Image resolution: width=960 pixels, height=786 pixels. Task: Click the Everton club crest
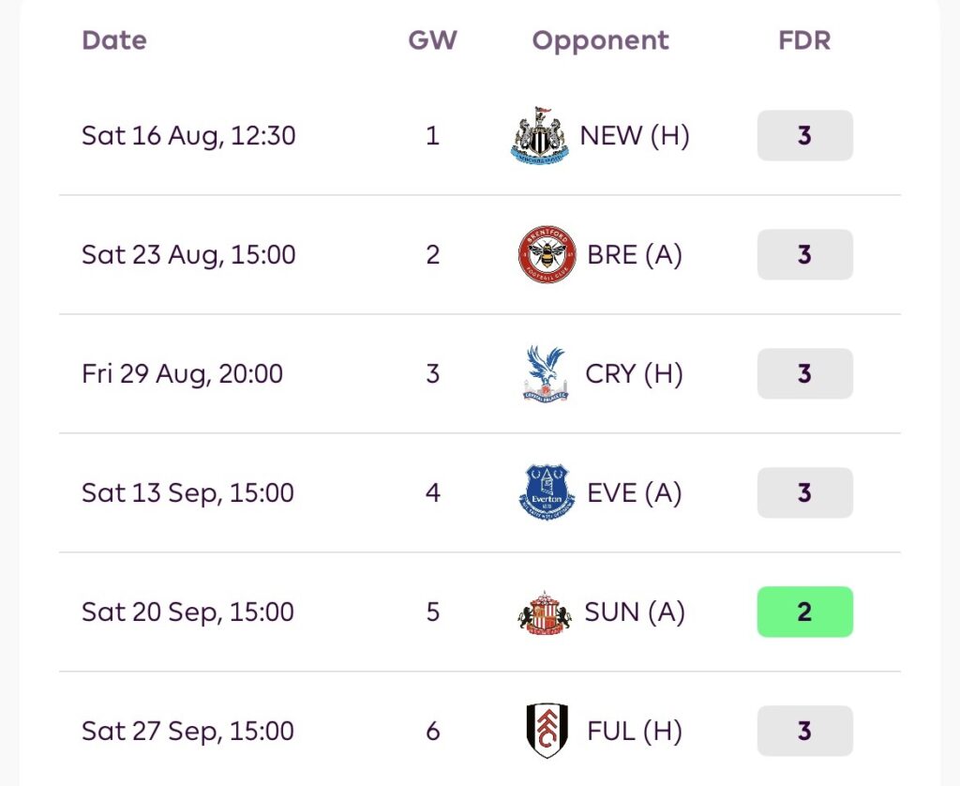tap(547, 492)
